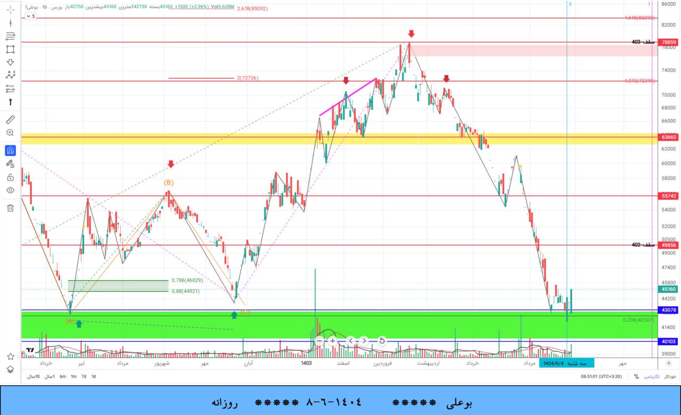Toggle hide all drawings eye icon

point(10,190)
